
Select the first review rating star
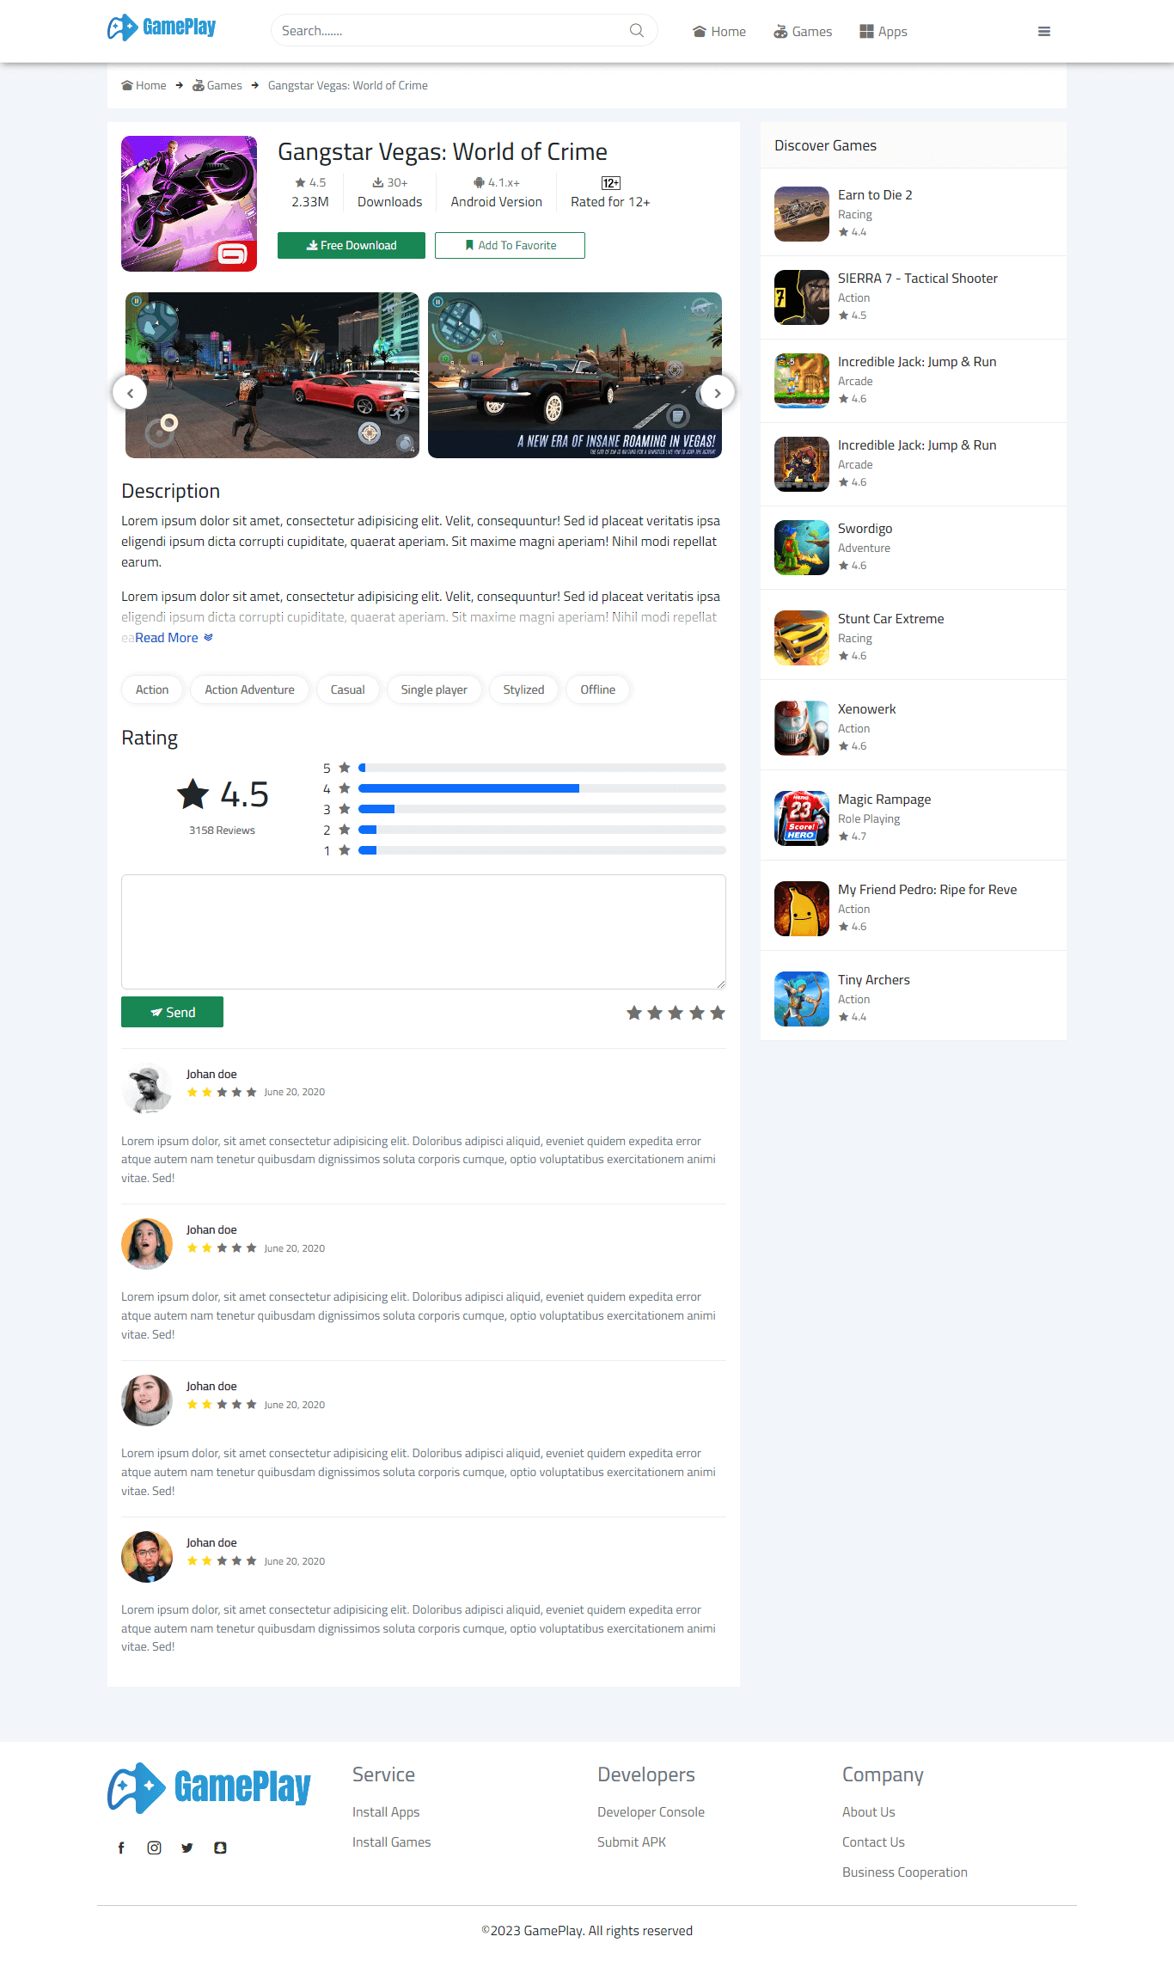[x=634, y=1013]
